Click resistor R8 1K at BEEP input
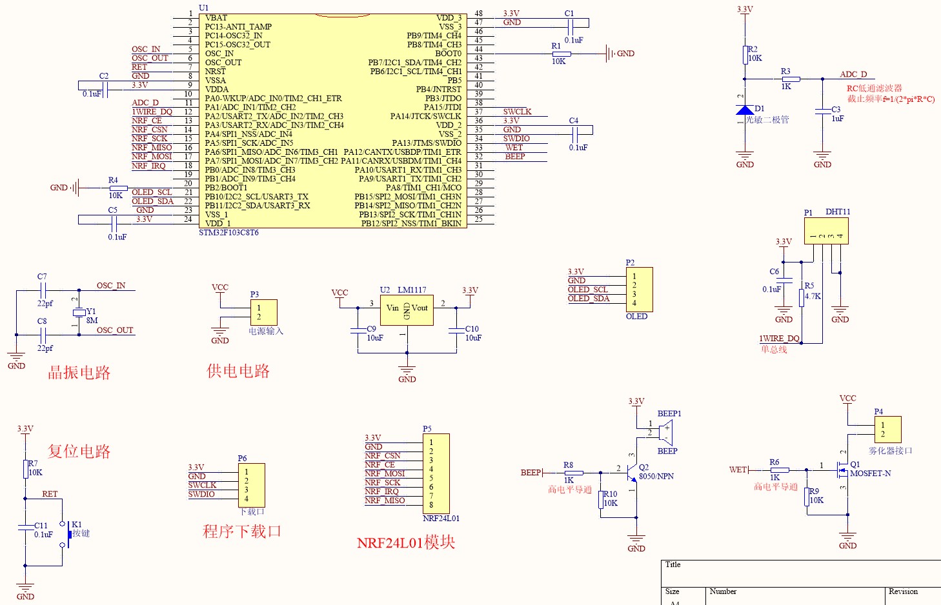 574,473
